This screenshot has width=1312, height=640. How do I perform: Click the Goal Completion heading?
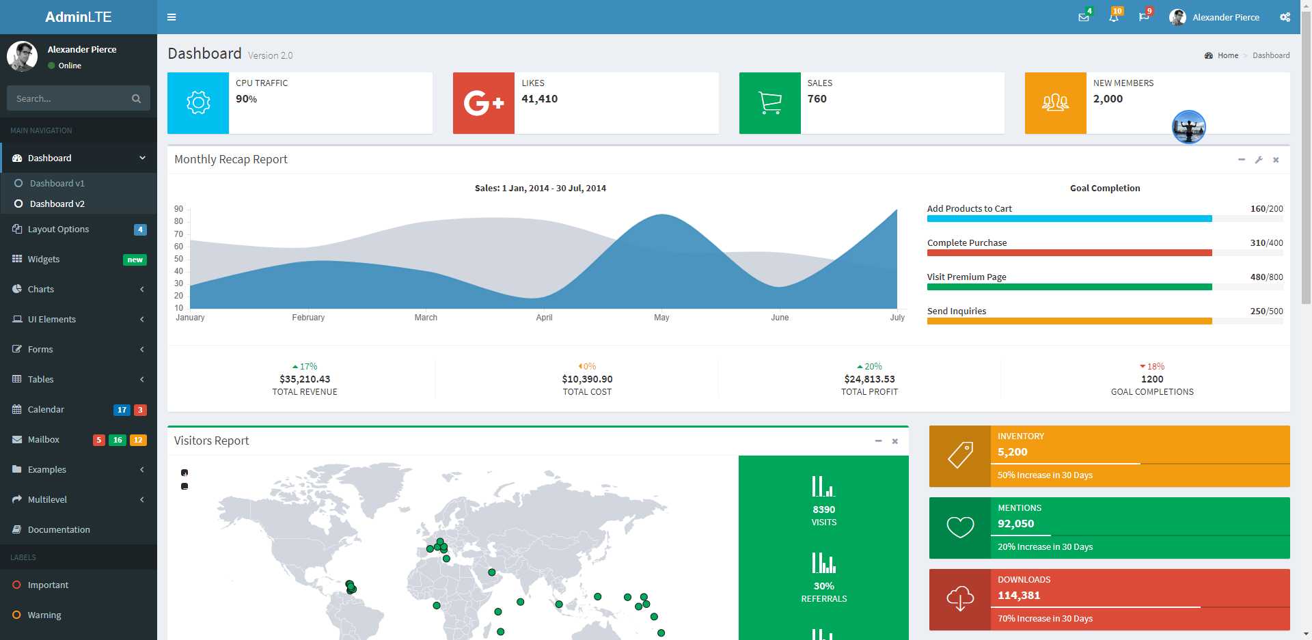point(1105,188)
